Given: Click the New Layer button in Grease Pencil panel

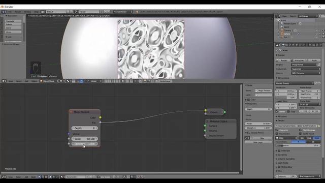Looking at the screenshot, I should coord(258,142).
